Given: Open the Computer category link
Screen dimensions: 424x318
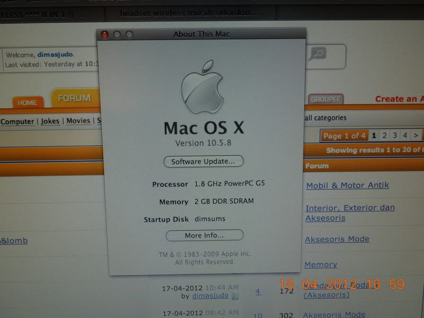Looking at the screenshot, I should click(x=17, y=122).
